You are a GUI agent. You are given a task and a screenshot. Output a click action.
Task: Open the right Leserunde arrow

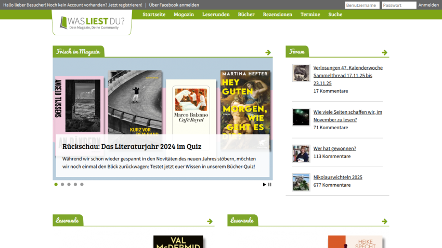pyautogui.click(x=384, y=222)
